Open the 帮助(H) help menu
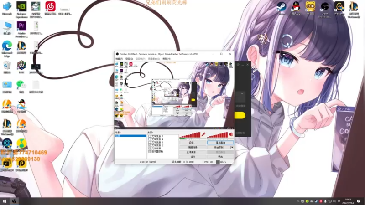 (x=167, y=59)
